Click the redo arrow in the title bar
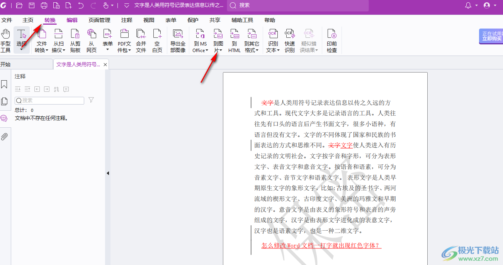The width and height of the screenshot is (503, 265). click(93, 5)
